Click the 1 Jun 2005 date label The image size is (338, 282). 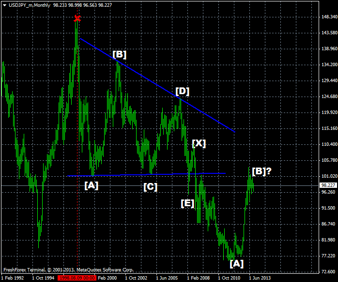pyautogui.click(x=167, y=278)
